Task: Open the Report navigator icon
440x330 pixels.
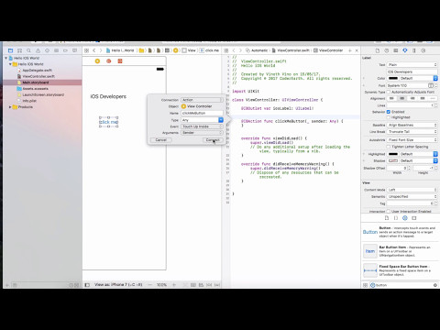Action: pyautogui.click(x=74, y=50)
